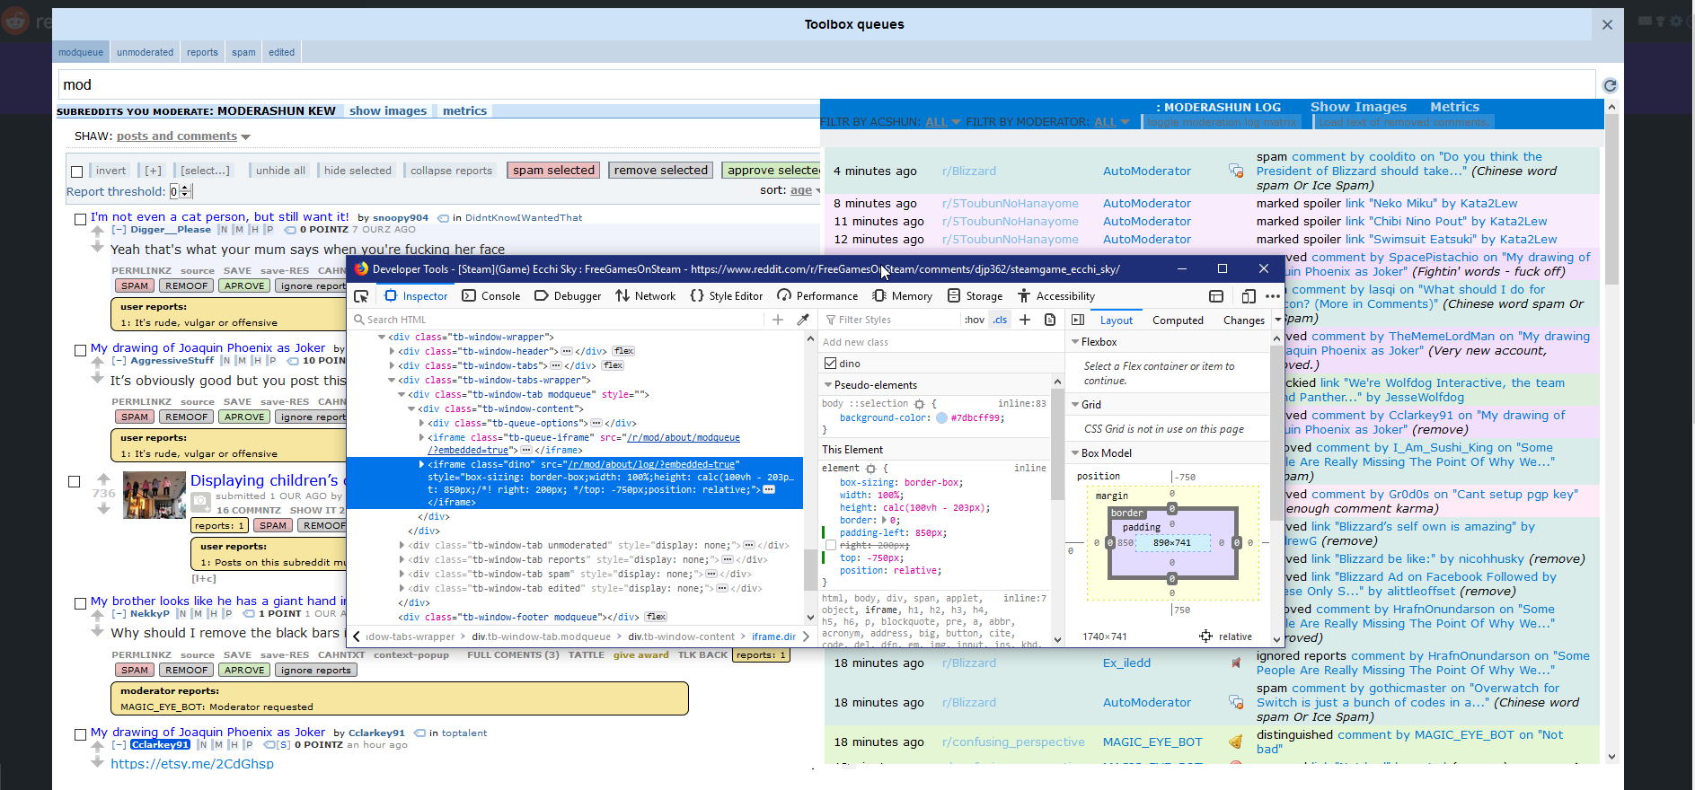Uncheck the dino class checkbox
This screenshot has width=1695, height=790.
coord(831,364)
